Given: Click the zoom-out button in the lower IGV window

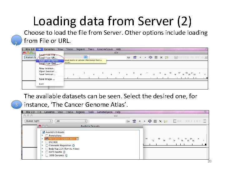Looking at the screenshot, I should (175, 121).
